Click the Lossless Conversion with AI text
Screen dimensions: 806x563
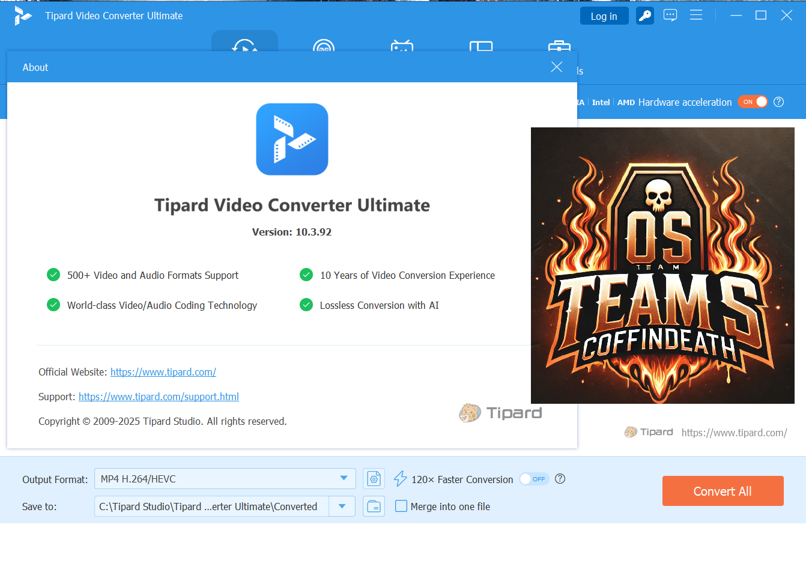[x=380, y=305]
